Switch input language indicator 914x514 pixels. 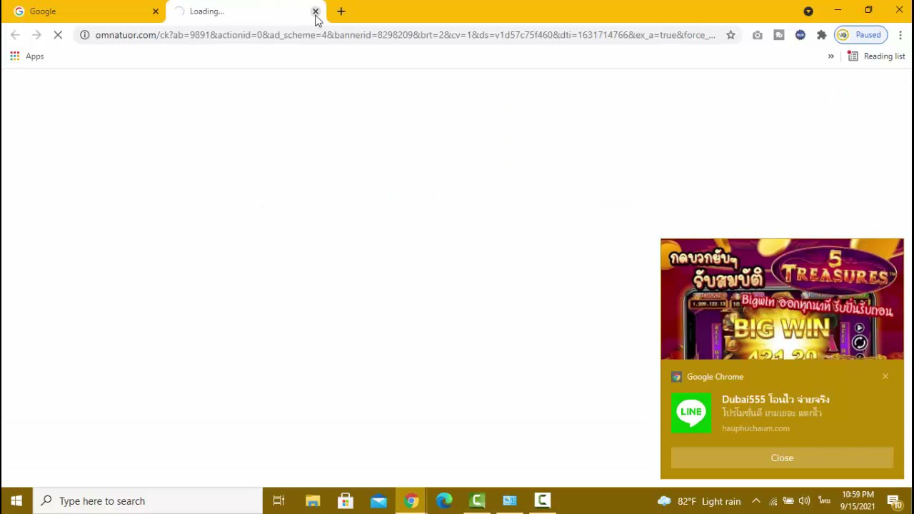[824, 501]
